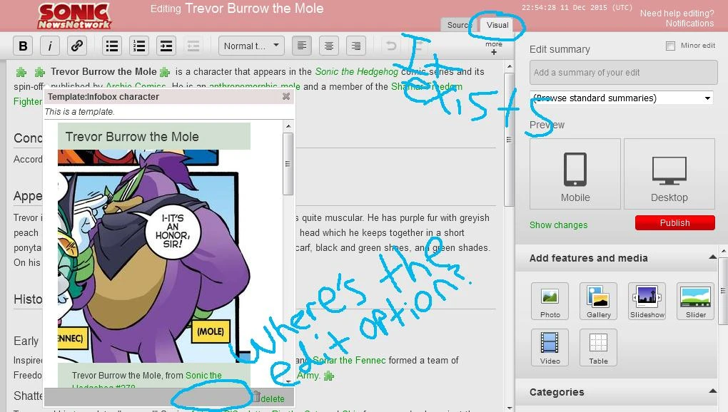The height and width of the screenshot is (412, 728).
Task: Insert a numbered list
Action: click(x=139, y=46)
